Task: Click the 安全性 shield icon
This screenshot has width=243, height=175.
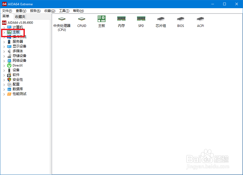Action: [9, 80]
